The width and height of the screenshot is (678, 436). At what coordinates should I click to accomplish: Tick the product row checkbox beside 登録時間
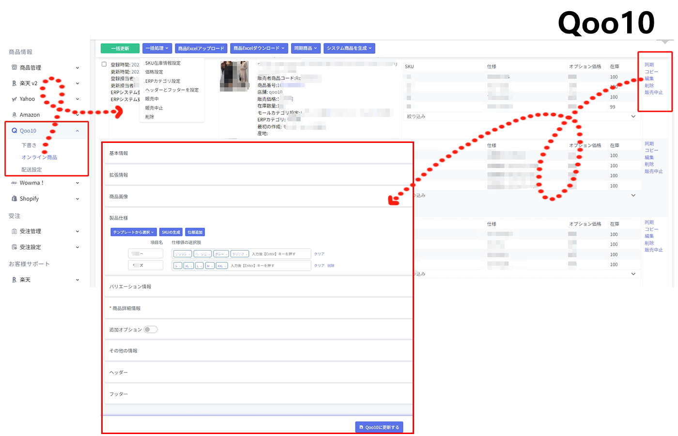(x=104, y=64)
